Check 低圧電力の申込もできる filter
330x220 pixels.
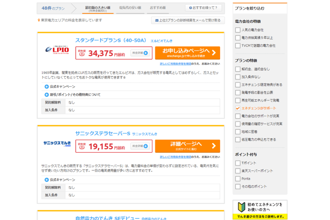click(237, 139)
